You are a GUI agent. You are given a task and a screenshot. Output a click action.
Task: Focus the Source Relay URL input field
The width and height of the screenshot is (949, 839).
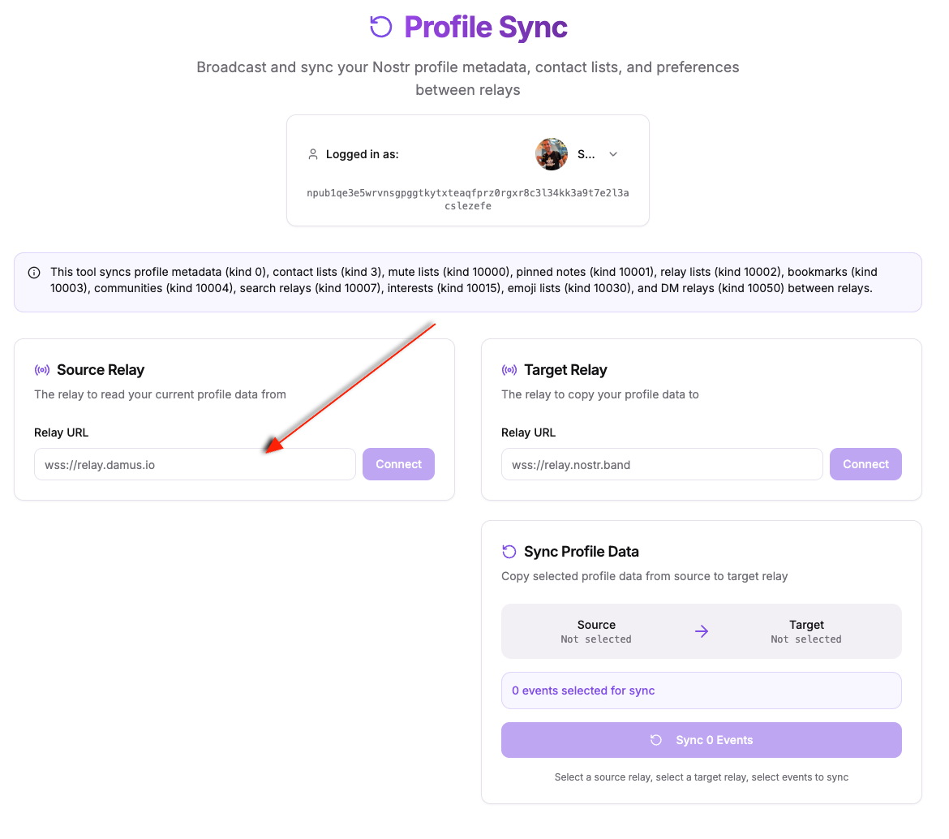(x=195, y=465)
